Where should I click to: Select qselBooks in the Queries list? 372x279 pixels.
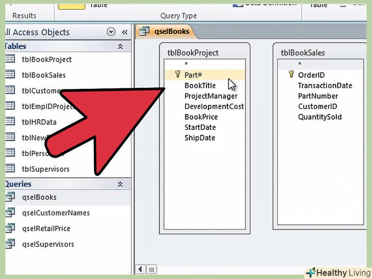39,197
